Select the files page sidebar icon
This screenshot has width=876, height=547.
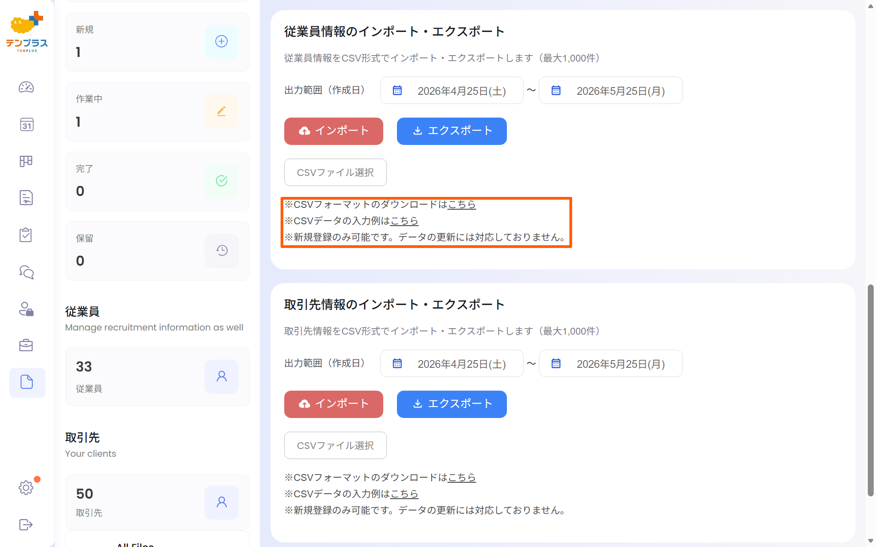tap(27, 382)
